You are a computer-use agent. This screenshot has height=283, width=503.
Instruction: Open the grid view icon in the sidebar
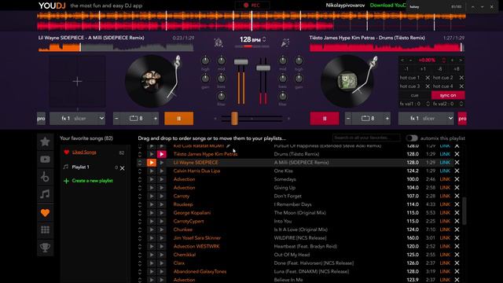[x=46, y=230]
